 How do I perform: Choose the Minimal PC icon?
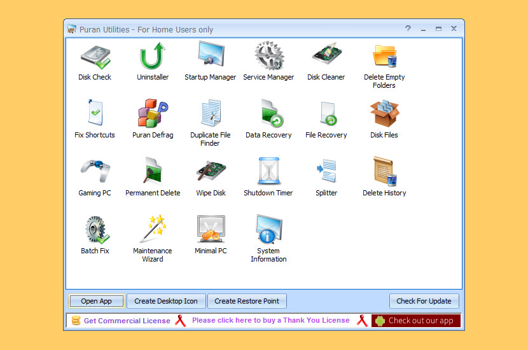point(211,228)
